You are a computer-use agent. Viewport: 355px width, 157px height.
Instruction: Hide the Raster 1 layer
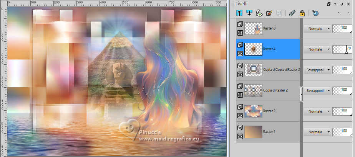pos(240,136)
